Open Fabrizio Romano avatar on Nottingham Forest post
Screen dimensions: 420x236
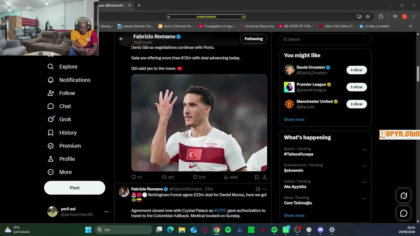[x=124, y=192]
